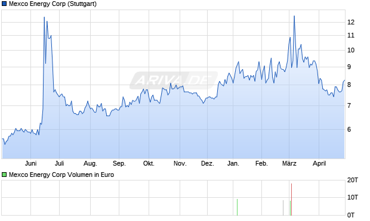The width and height of the screenshot is (370, 221).
Task: Click the 'Jan.' month label
Action: point(233,163)
